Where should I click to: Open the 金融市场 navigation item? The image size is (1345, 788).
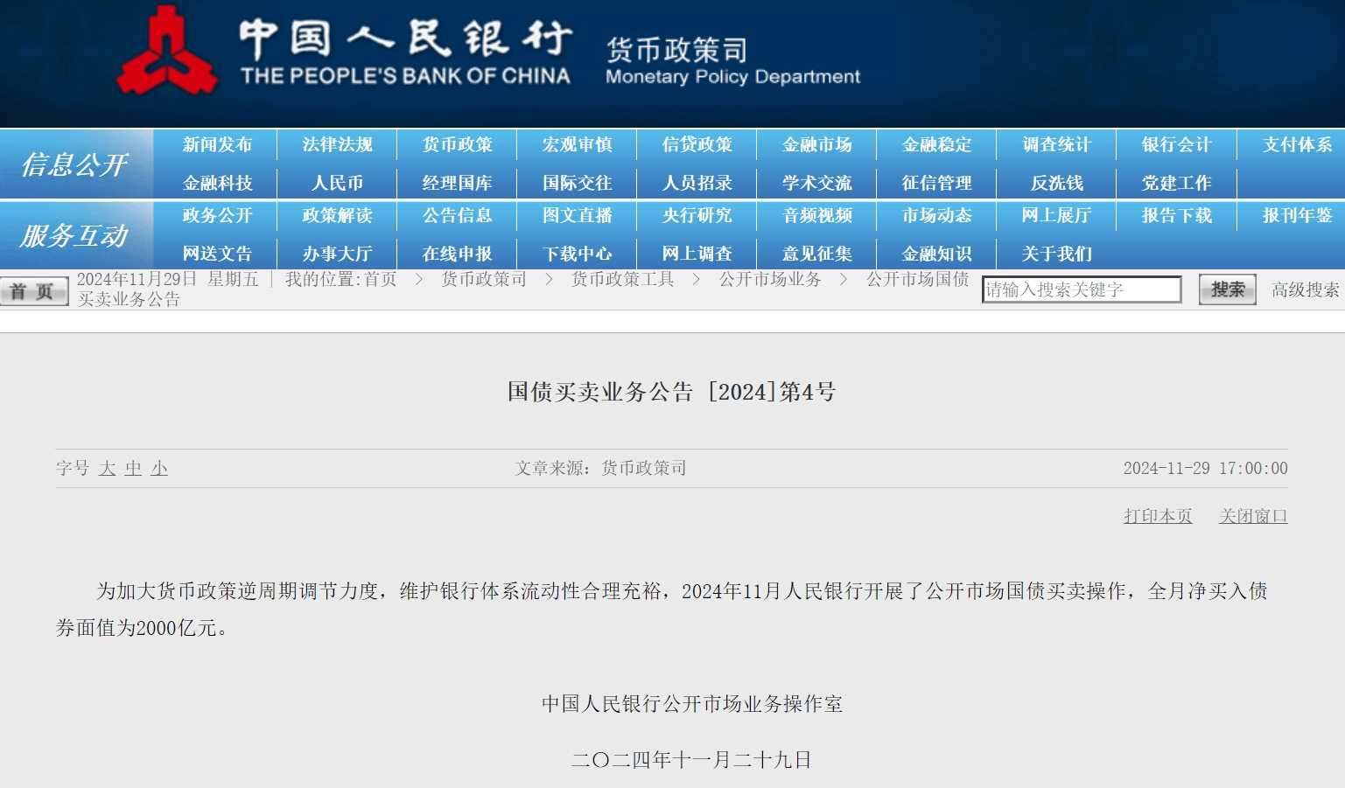click(x=816, y=145)
